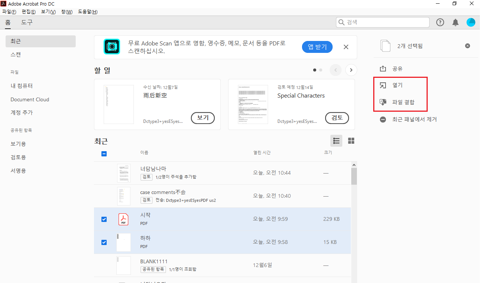The image size is (481, 283).
Task: Sort by the 열린 시간 column header
Action: 262,153
